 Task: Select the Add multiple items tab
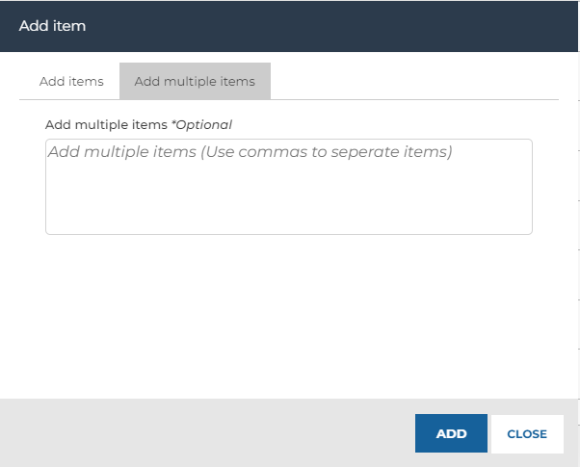pyautogui.click(x=195, y=81)
